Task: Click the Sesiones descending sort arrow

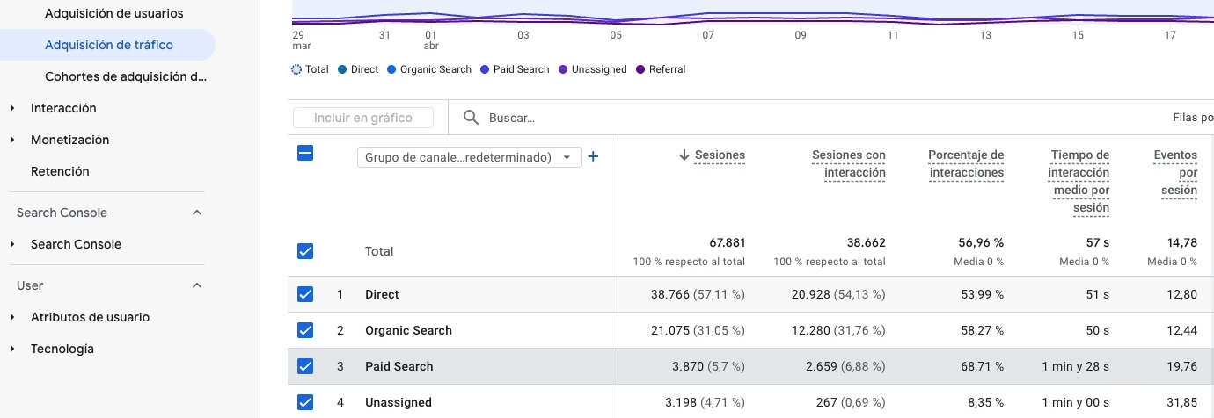Action: pyautogui.click(x=684, y=155)
